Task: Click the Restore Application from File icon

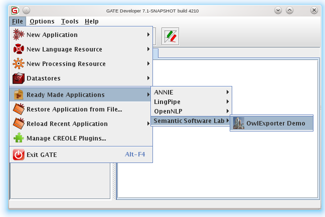Action: (x=19, y=109)
